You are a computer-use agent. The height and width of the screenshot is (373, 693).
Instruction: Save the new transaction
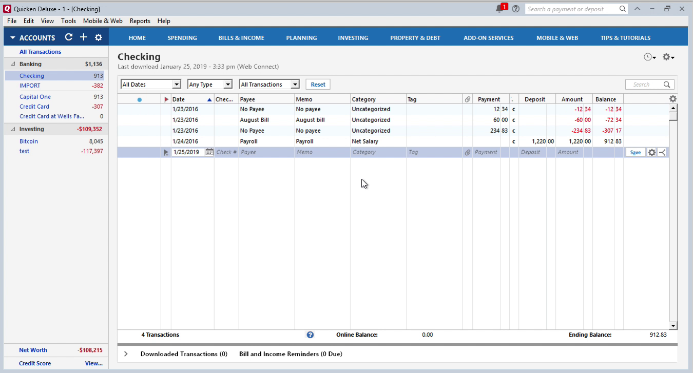[x=636, y=152]
